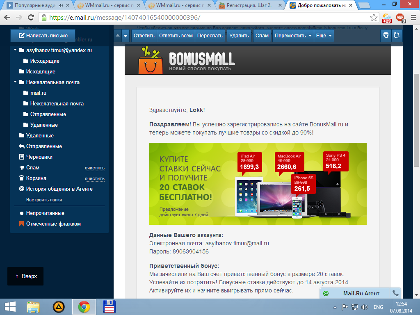Image resolution: width=420 pixels, height=315 pixels.
Task: Click the page vertical scrollbar thumb
Action: (416, 121)
